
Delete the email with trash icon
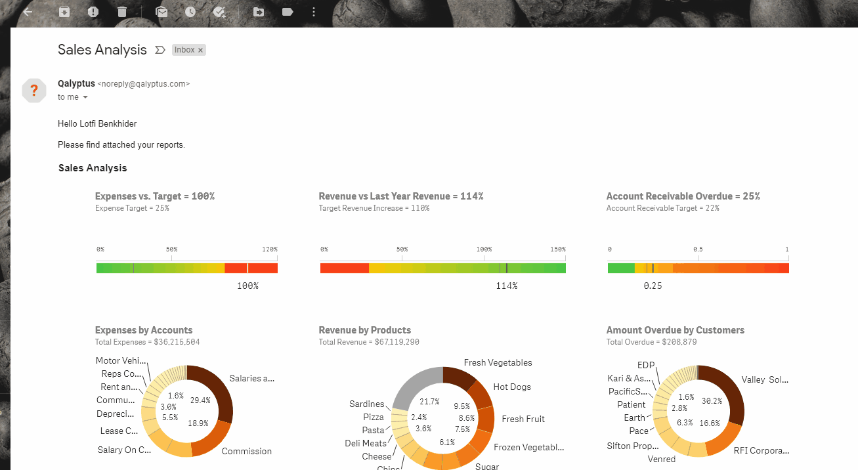[122, 12]
